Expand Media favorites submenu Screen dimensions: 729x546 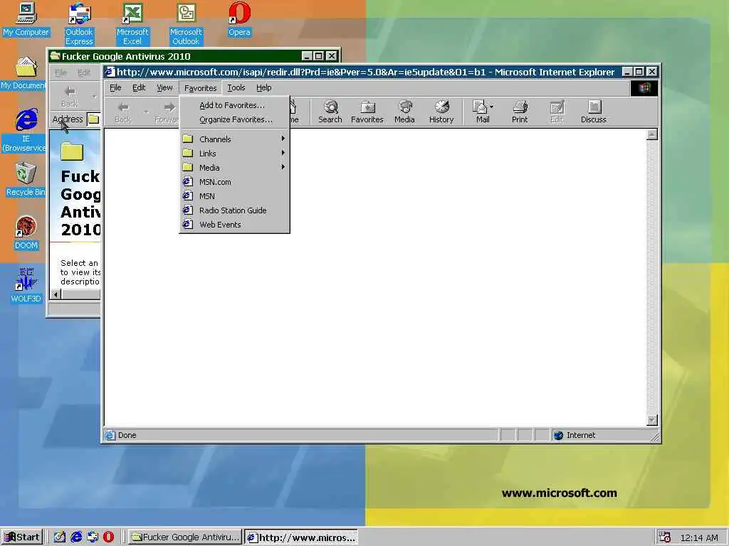234,168
